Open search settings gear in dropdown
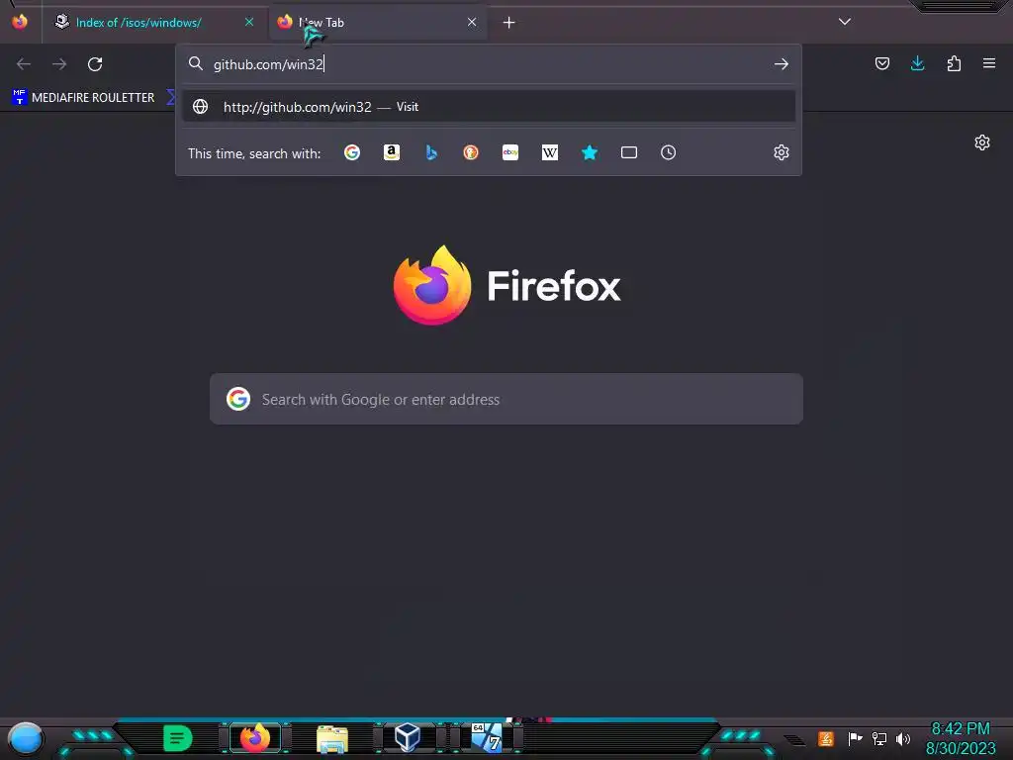 click(782, 152)
